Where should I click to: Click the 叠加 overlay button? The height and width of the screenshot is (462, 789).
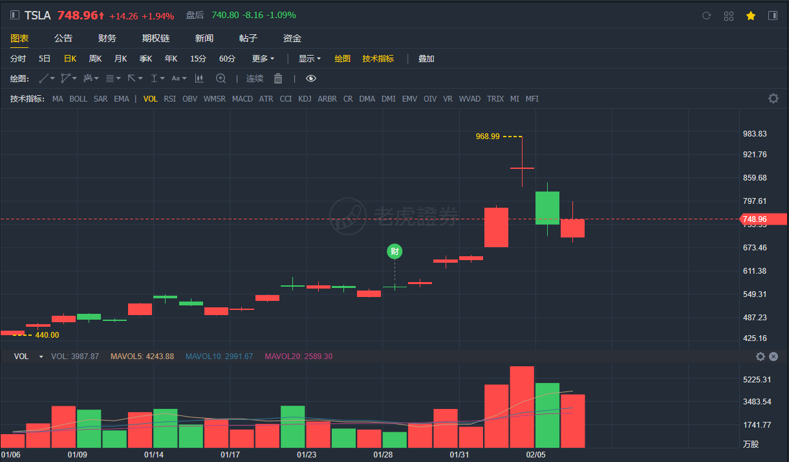[x=426, y=58]
